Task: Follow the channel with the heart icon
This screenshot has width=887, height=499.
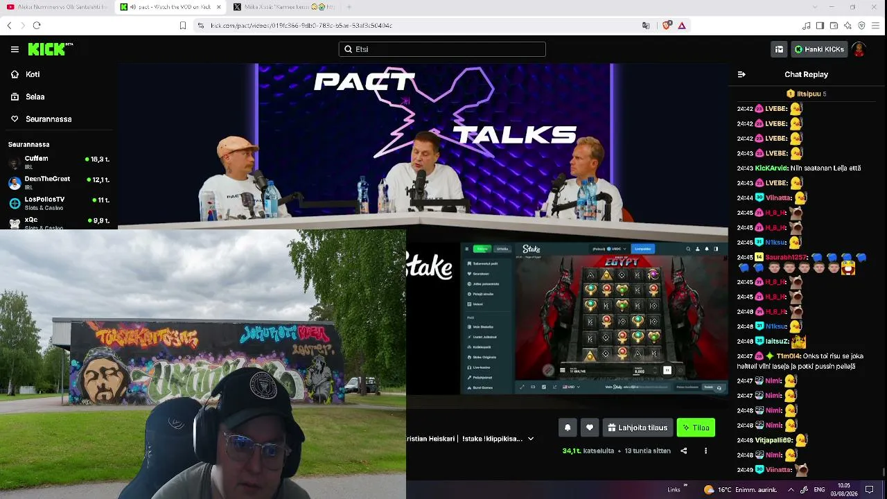Action: 590,428
